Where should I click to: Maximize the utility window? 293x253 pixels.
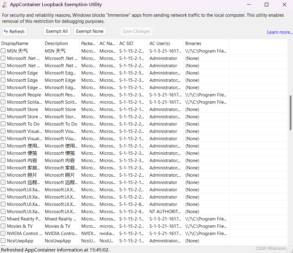267,5
